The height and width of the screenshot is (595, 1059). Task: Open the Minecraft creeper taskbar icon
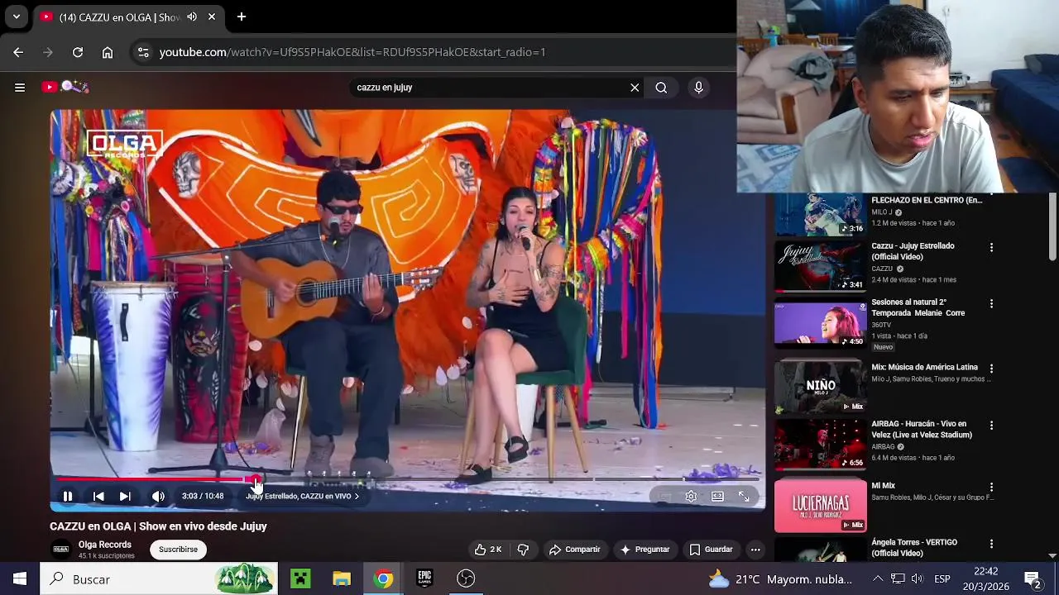coord(300,579)
